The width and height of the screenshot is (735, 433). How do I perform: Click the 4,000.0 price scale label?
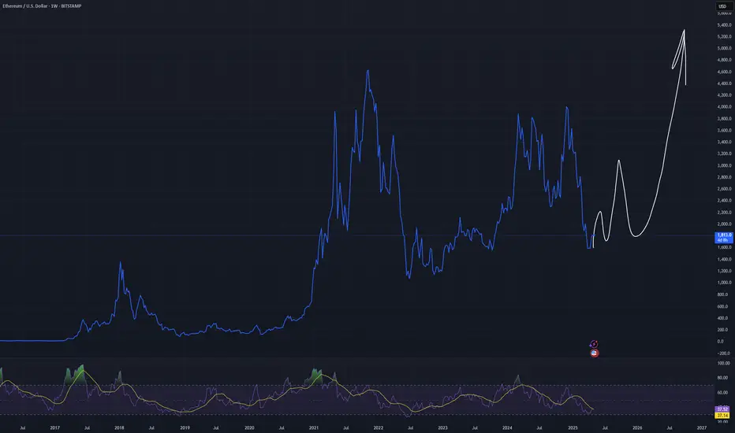pyautogui.click(x=724, y=107)
